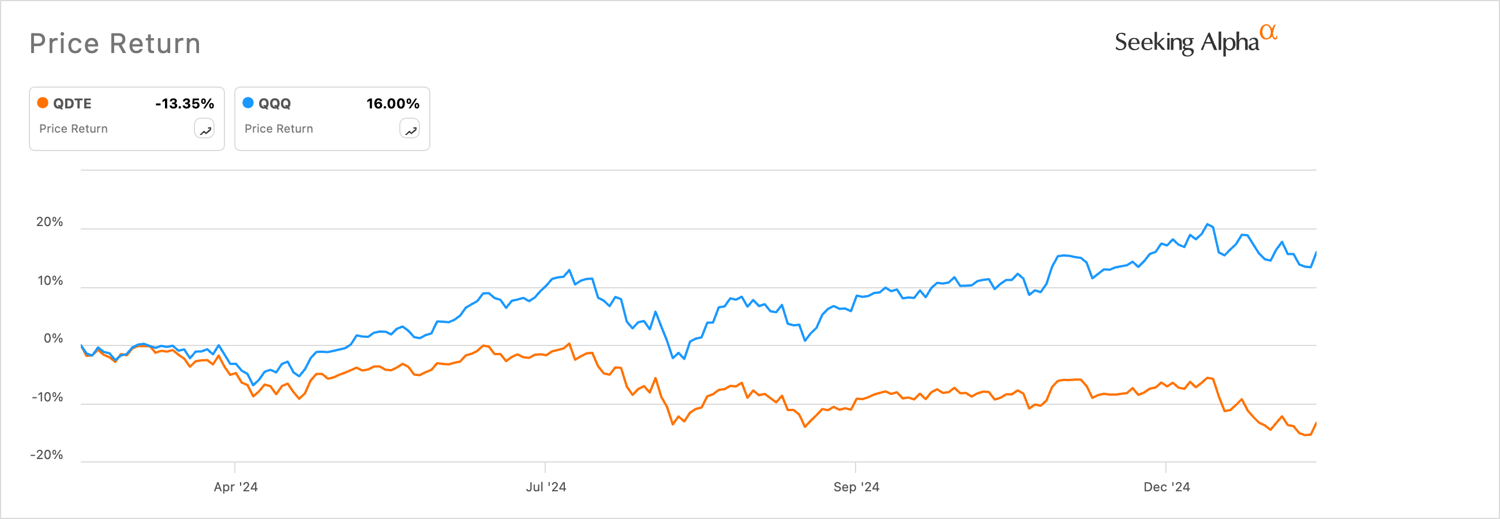Click the sparkline icon in the QQQ card

pos(410,129)
